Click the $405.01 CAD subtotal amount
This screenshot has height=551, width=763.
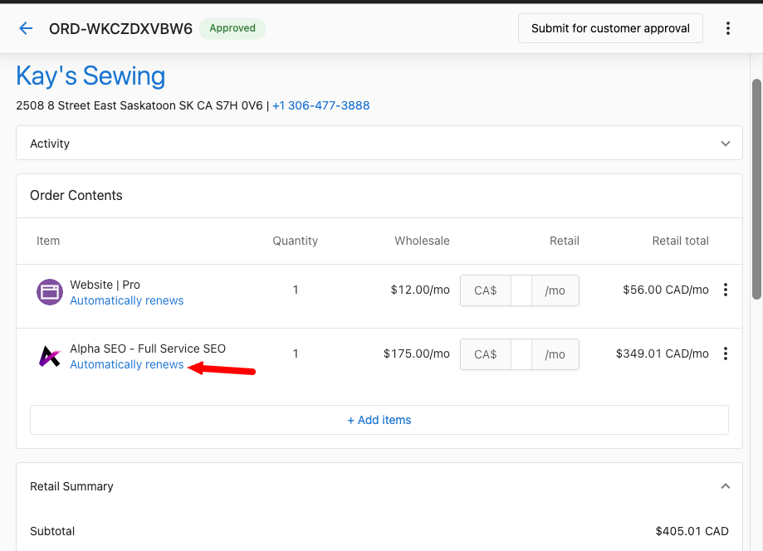point(692,531)
